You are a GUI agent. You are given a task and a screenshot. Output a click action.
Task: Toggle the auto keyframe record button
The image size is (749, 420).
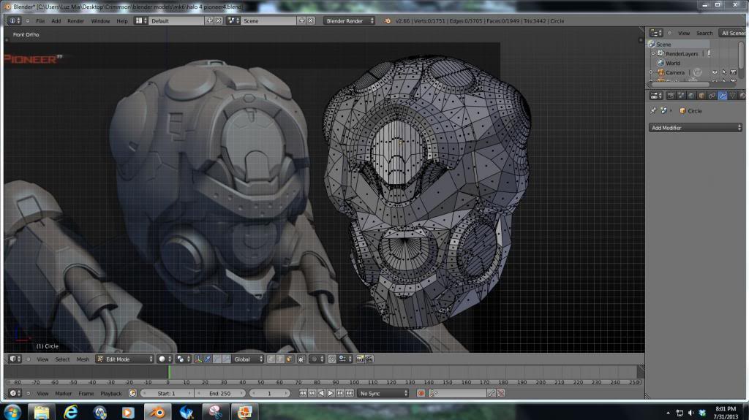click(421, 393)
